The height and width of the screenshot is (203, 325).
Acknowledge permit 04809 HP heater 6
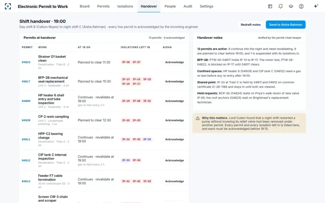coord(174,101)
